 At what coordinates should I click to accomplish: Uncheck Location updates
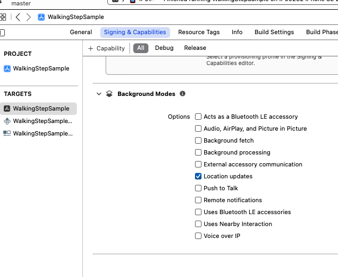198,176
